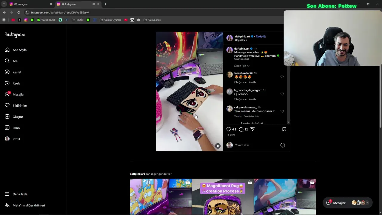The image size is (382, 215).
Task: Open daftpink.art profile from header
Action: [x=242, y=36]
